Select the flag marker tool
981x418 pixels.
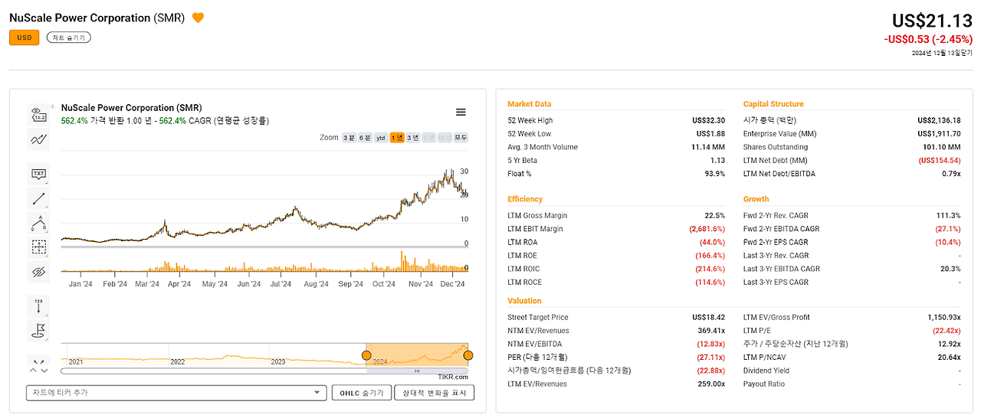tap(38, 330)
